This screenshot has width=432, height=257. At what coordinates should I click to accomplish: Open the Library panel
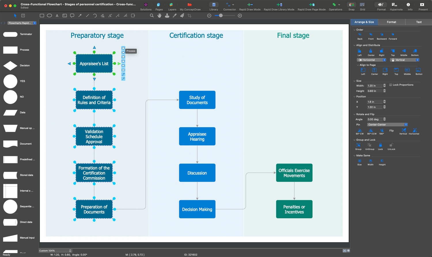pyautogui.click(x=213, y=5)
